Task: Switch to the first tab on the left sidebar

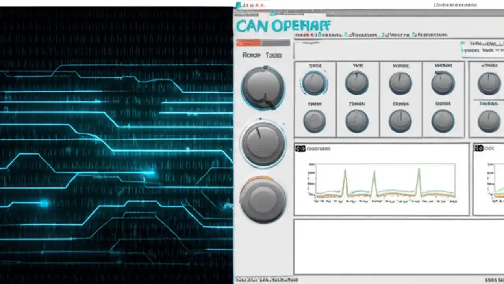Action: tap(251, 55)
